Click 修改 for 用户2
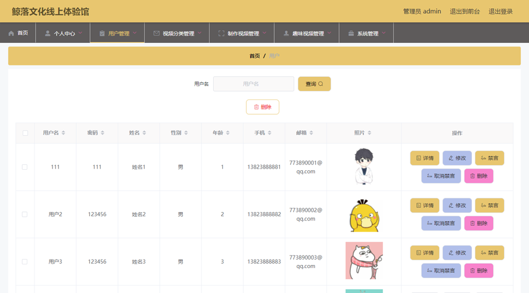 point(457,205)
